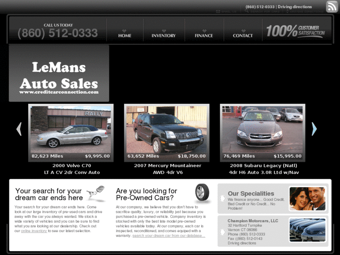
Task: Click the 82,623 Miles label
Action: 47,156
